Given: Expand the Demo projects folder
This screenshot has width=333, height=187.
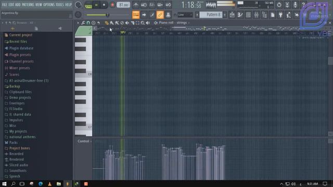Looking at the screenshot, I should click(20, 98).
